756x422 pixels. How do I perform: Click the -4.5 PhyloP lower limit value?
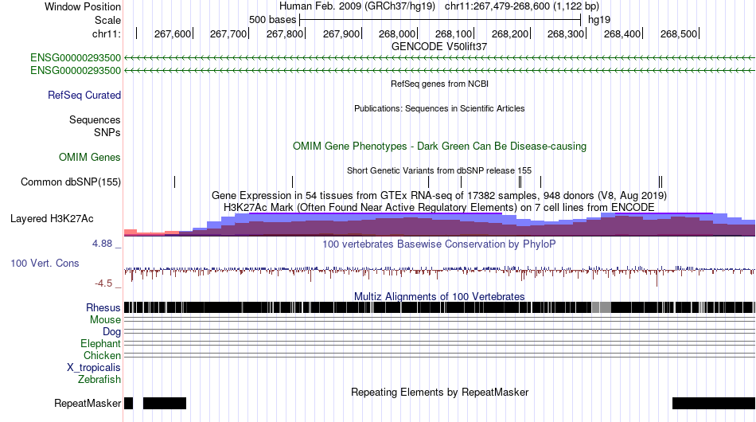point(103,283)
